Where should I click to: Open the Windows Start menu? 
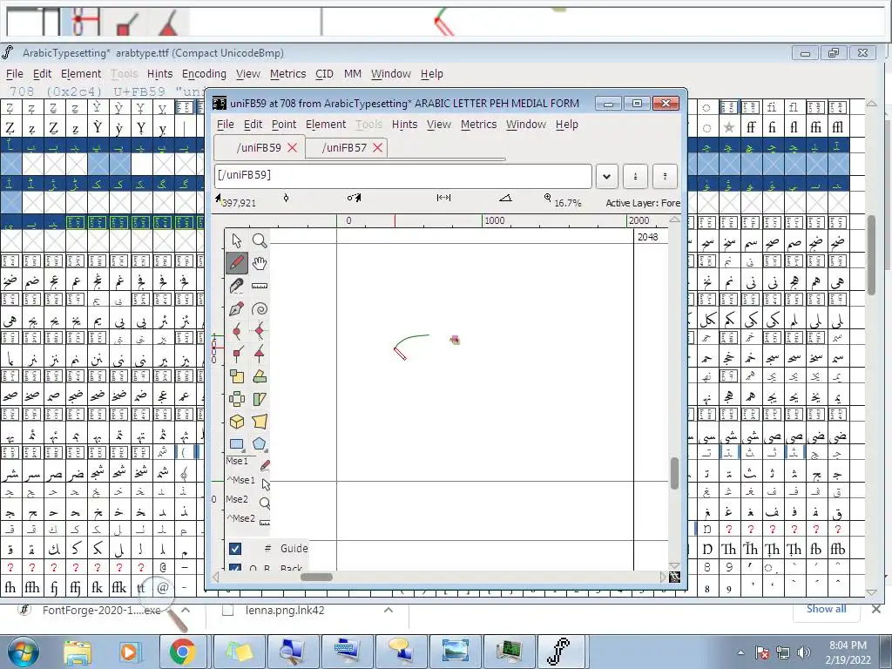point(23,652)
